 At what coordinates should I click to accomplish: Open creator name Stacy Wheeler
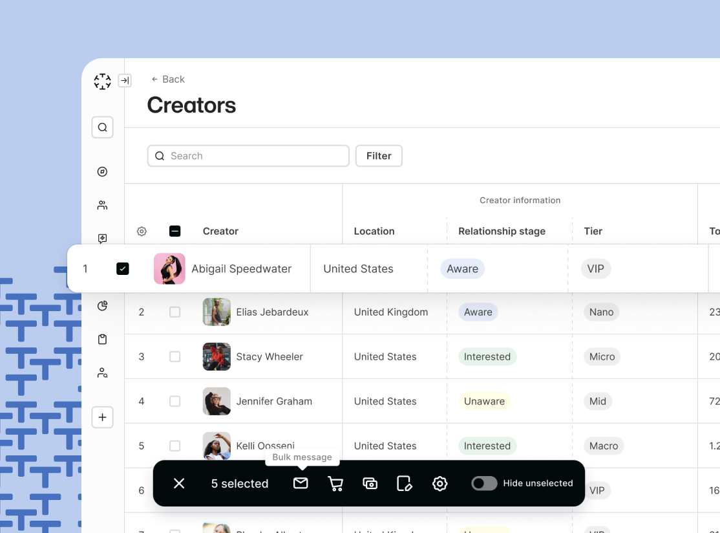(270, 356)
